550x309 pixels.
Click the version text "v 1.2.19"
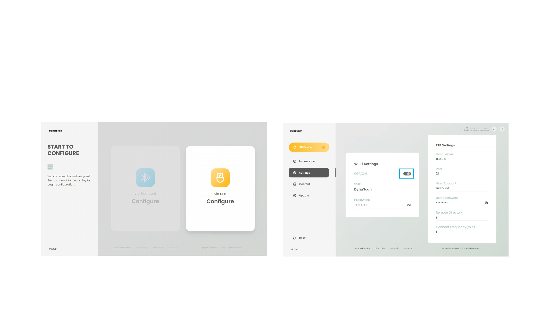(x=53, y=249)
